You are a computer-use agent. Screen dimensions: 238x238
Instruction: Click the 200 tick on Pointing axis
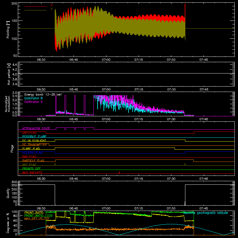coord(14,4)
